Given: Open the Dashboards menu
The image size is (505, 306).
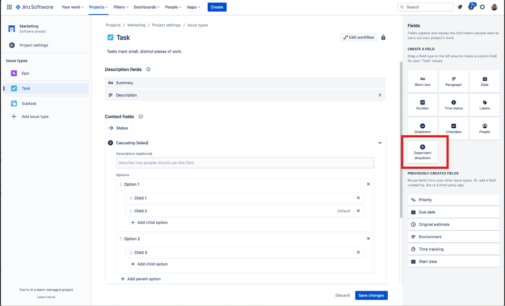Looking at the screenshot, I should 147,7.
